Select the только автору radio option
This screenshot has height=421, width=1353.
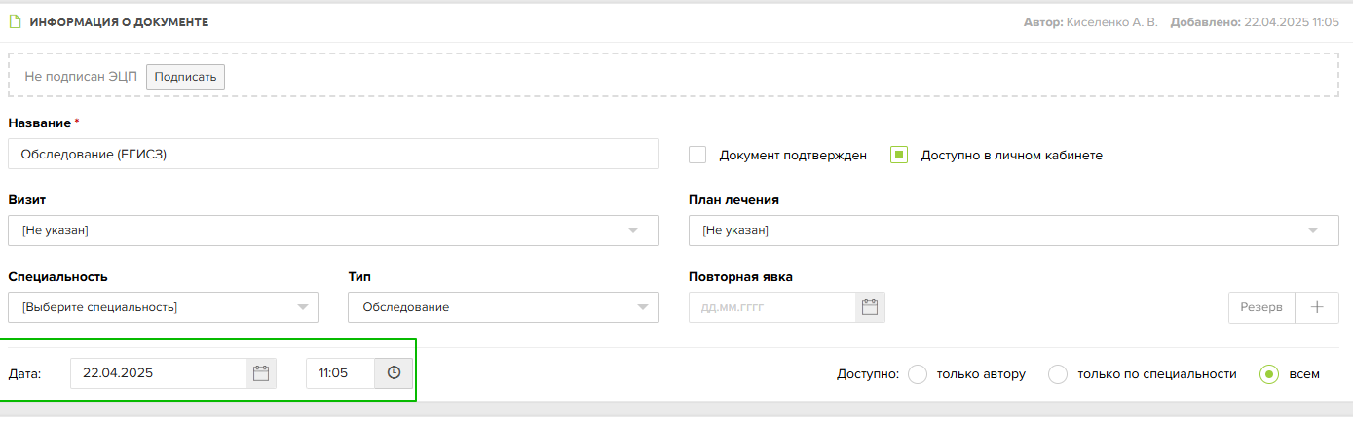tap(917, 374)
